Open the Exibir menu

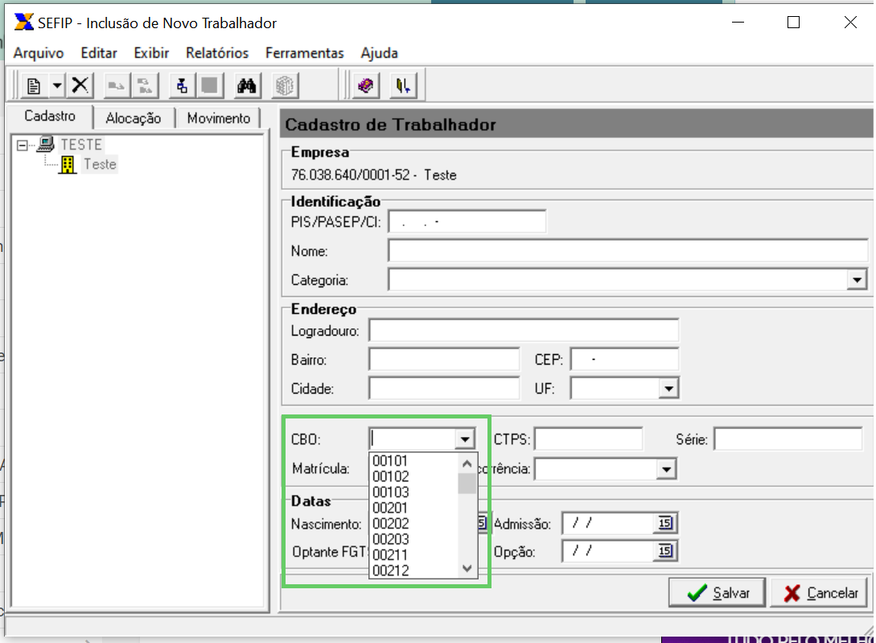(x=151, y=53)
